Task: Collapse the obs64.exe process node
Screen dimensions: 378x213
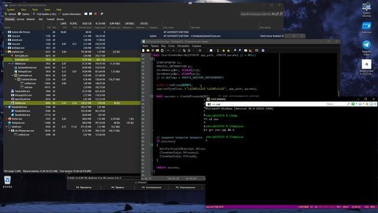Action: pos(6,127)
